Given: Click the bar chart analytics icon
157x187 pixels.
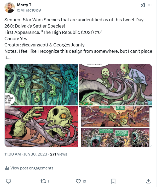Looking at the screenshot, I should click(x=7, y=168).
